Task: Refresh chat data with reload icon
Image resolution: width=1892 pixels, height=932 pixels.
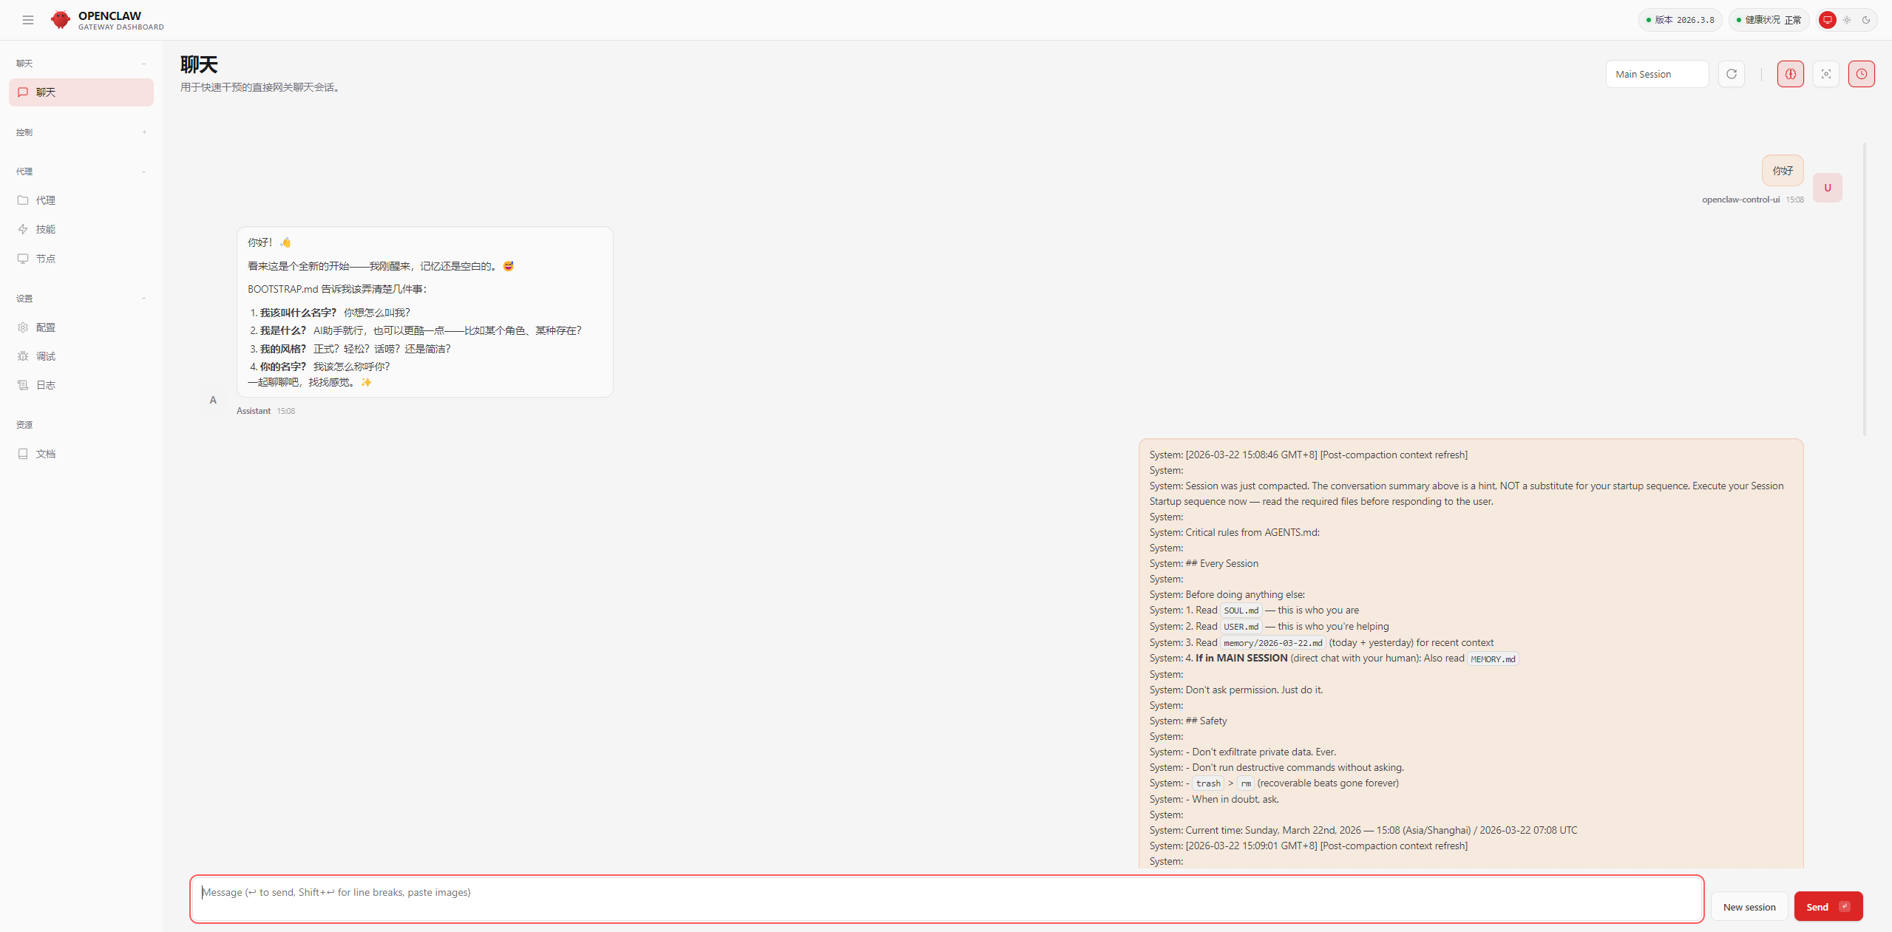Action: tap(1731, 74)
